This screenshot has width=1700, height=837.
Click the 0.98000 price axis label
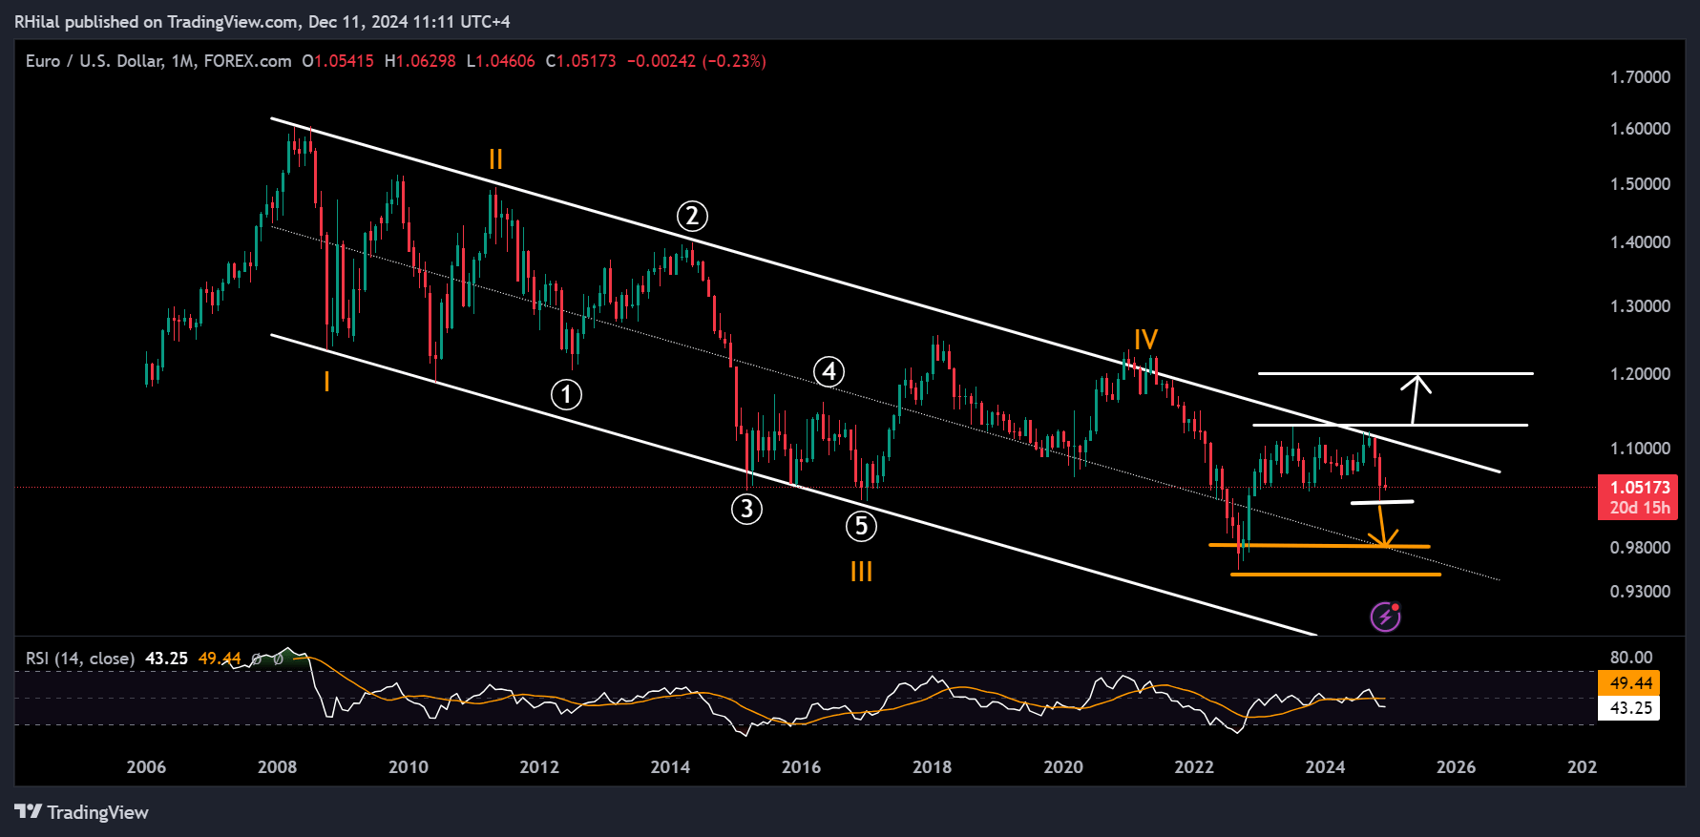pyautogui.click(x=1640, y=548)
